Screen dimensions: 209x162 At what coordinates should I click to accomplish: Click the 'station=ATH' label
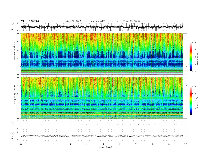point(98,21)
